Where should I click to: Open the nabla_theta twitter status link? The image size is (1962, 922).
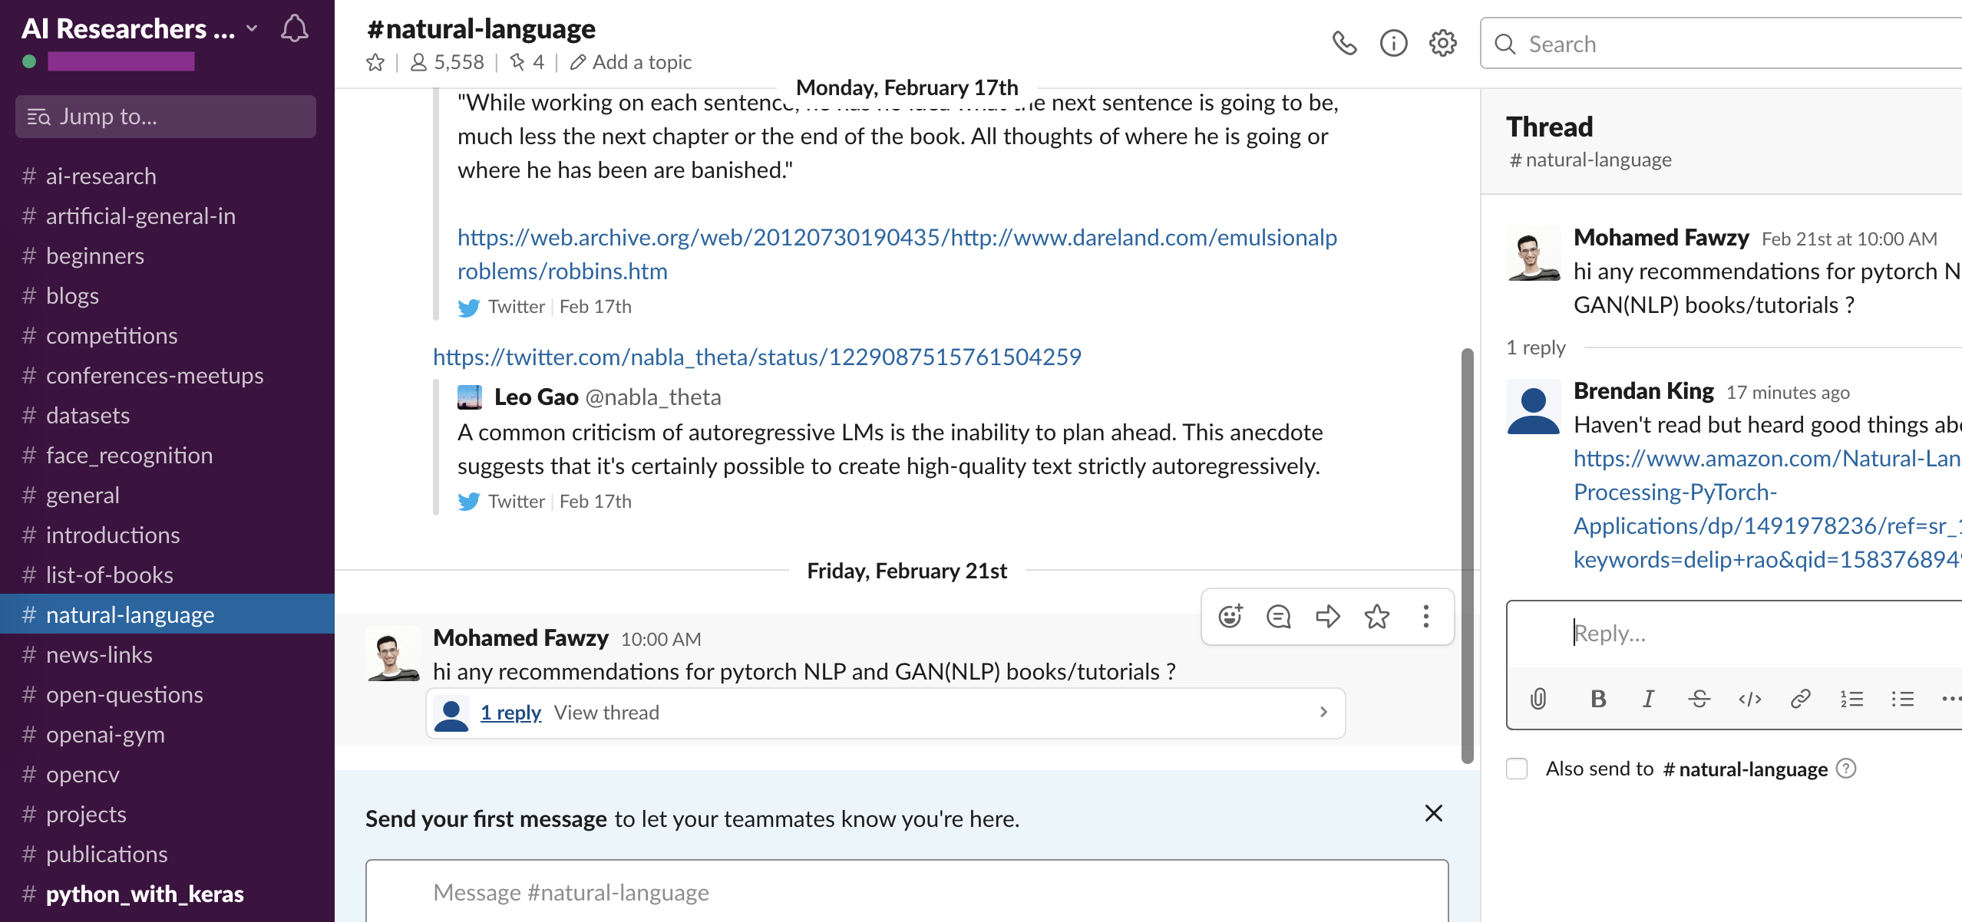[757, 357]
